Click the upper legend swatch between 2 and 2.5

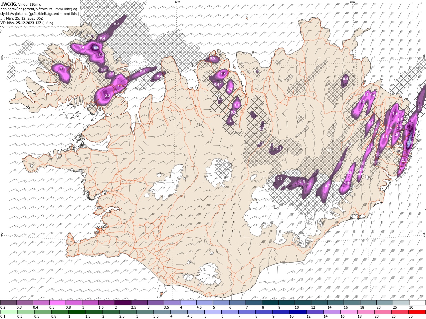point(123,303)
